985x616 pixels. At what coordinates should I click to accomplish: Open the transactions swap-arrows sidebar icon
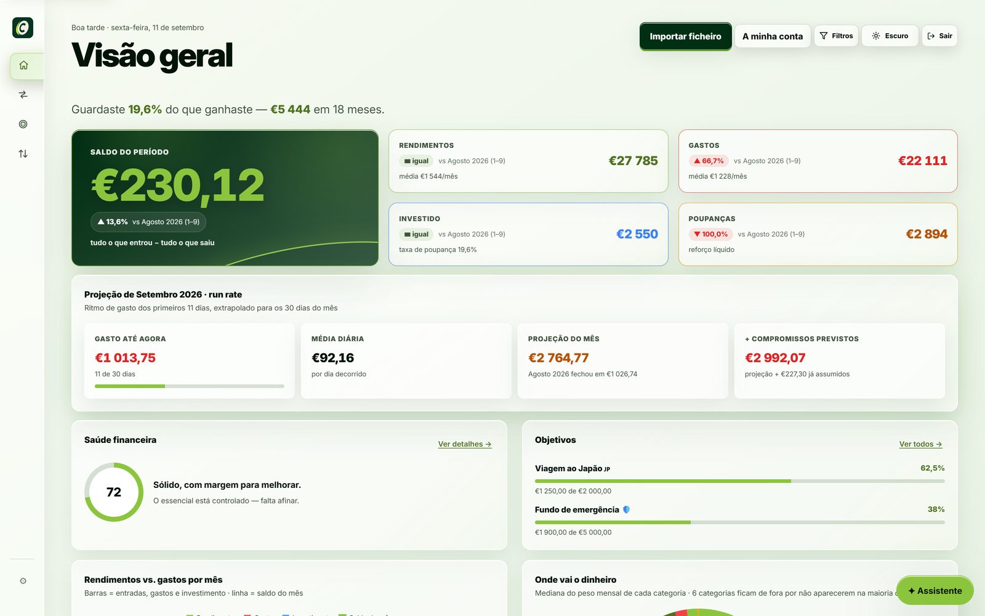(x=23, y=95)
